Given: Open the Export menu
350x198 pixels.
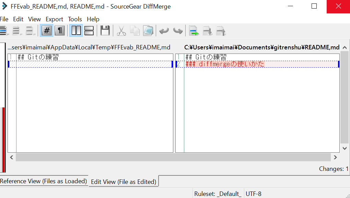Looking at the screenshot, I should [54, 19].
